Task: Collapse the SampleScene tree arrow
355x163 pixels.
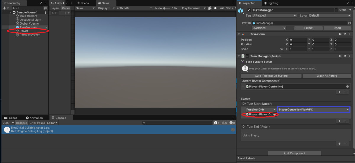Action: [11, 12]
